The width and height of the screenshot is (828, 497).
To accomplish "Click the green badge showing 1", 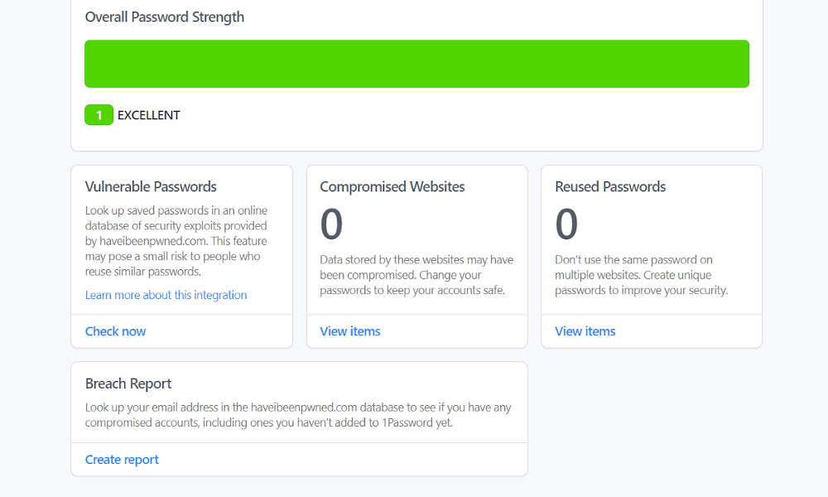I will click(x=99, y=115).
